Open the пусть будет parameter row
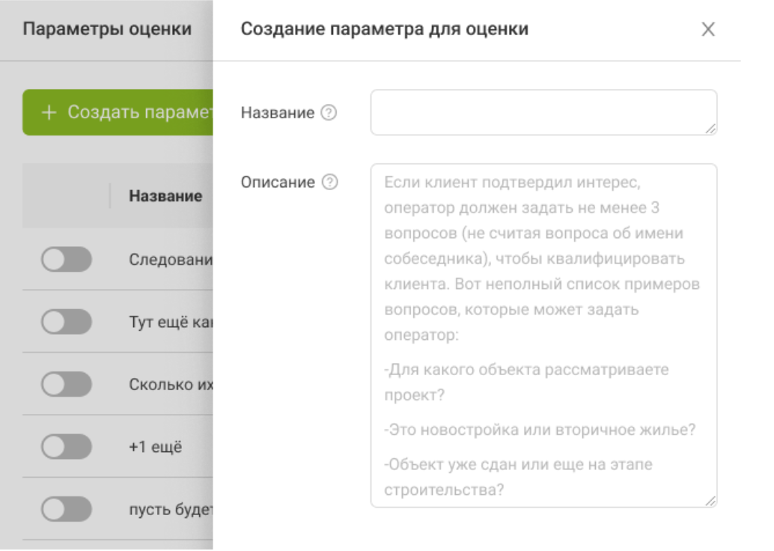Screen dimensions: 774x551 pyautogui.click(x=171, y=510)
